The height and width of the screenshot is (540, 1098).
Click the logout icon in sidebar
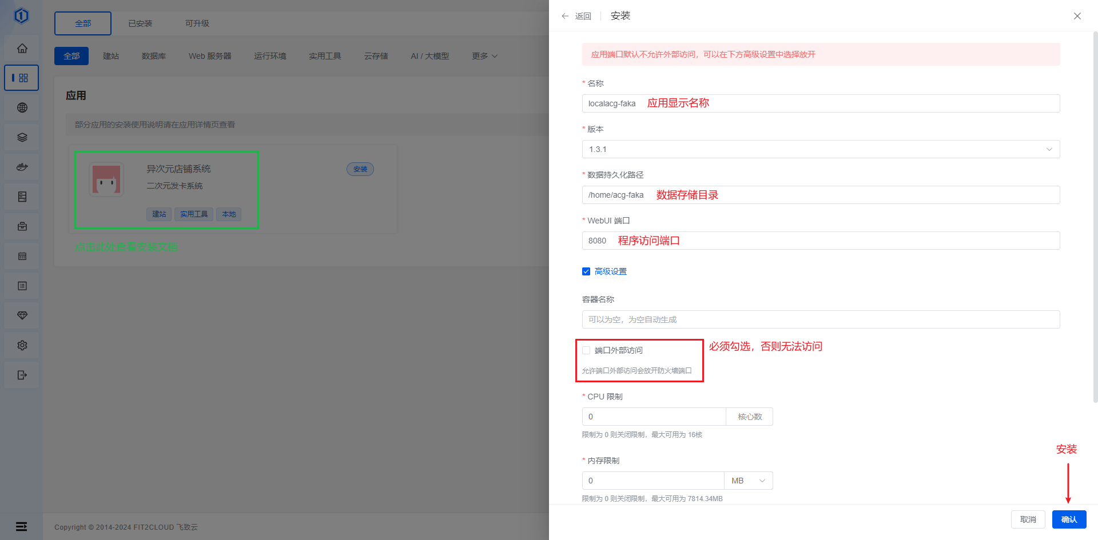[x=22, y=375]
